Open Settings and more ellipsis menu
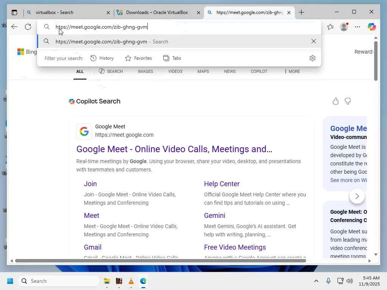This screenshot has height=290, width=387. pos(358,27)
